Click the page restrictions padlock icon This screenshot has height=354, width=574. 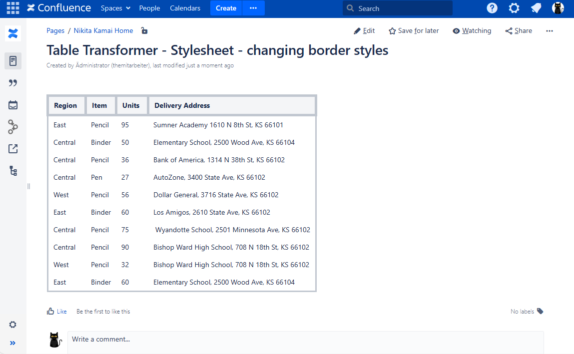tap(144, 31)
